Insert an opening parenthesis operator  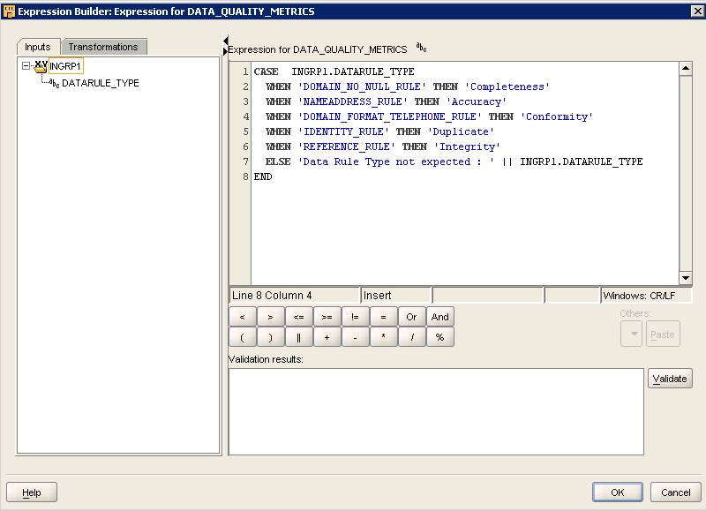243,336
